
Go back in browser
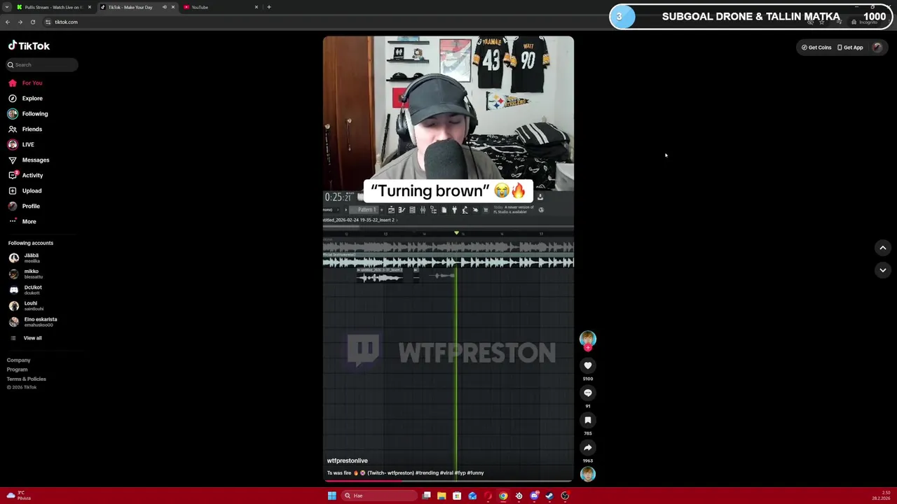coord(8,22)
